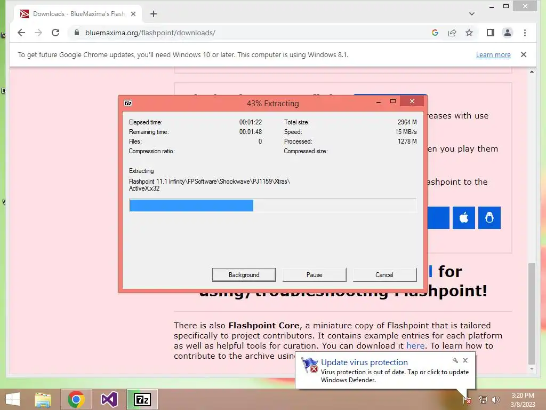Share this page icon in Chrome

point(452,33)
